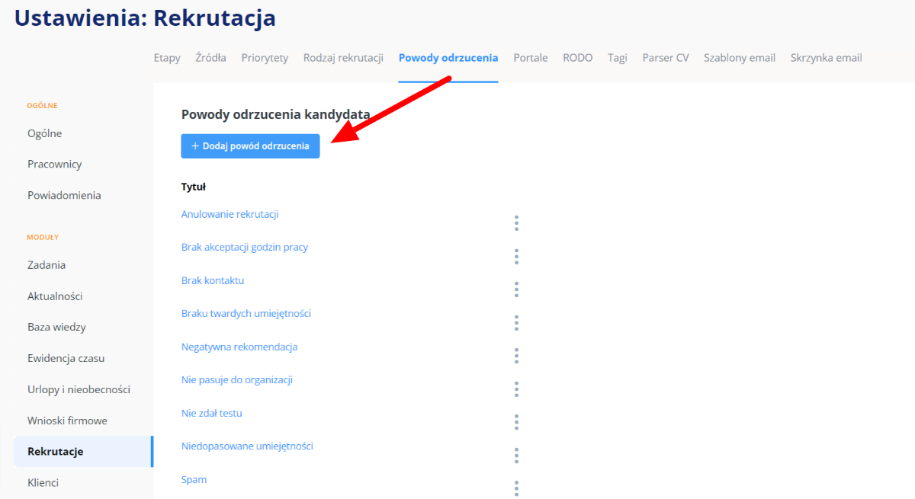
Task: Open three-dot menu for Anulowanie rekrutacji
Action: click(516, 223)
